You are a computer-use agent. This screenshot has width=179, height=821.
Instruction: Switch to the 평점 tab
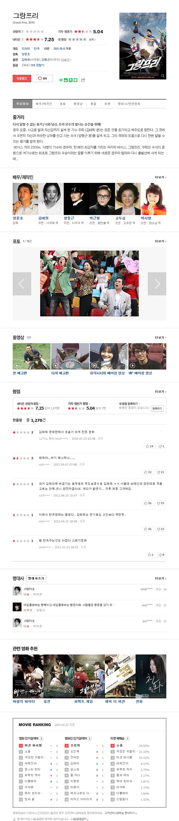[93, 104]
